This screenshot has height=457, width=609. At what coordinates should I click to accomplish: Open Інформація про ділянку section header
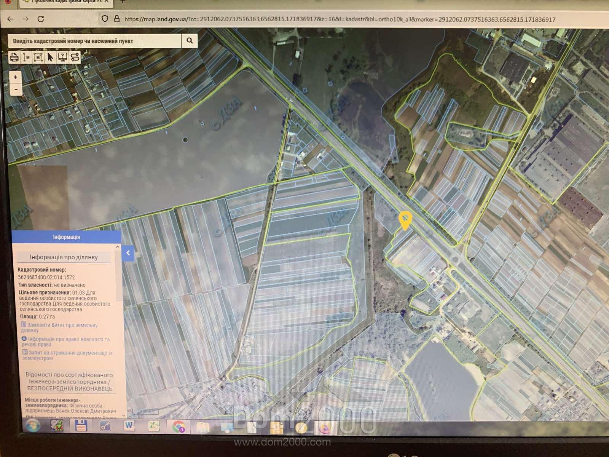(64, 257)
